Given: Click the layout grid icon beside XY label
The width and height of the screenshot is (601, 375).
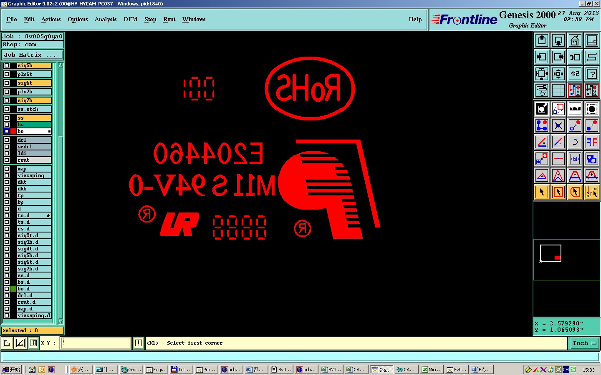Looking at the screenshot, I should click(33, 343).
